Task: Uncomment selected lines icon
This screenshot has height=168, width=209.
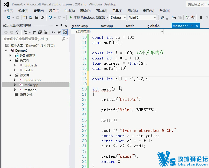Action: (x=193, y=17)
